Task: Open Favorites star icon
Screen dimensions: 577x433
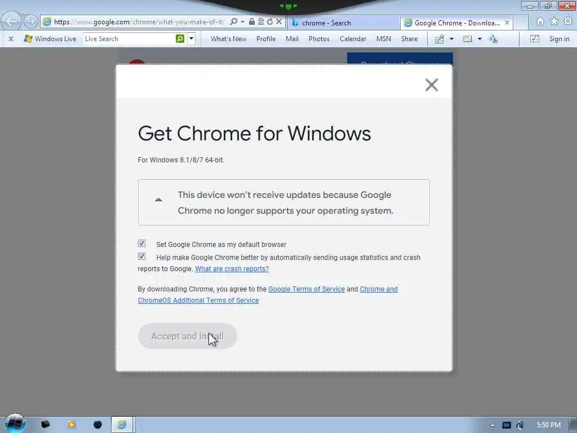Action: (x=554, y=22)
